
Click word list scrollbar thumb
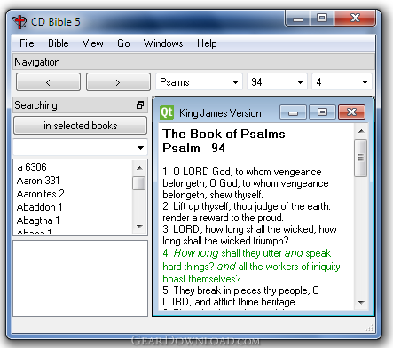tap(139, 183)
